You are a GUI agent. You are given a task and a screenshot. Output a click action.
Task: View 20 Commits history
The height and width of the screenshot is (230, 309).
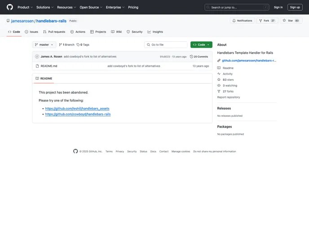tap(199, 57)
